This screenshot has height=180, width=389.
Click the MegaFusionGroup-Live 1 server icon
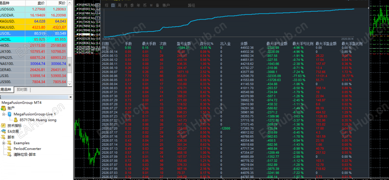tap(10, 114)
